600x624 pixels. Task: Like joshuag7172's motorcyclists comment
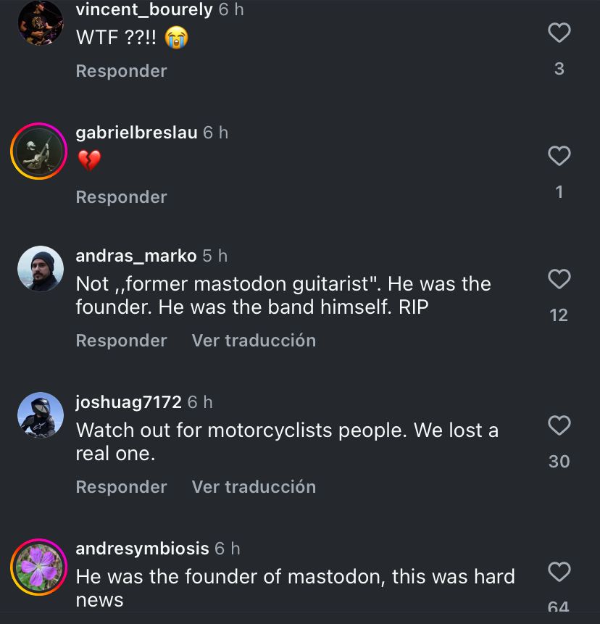pos(559,425)
